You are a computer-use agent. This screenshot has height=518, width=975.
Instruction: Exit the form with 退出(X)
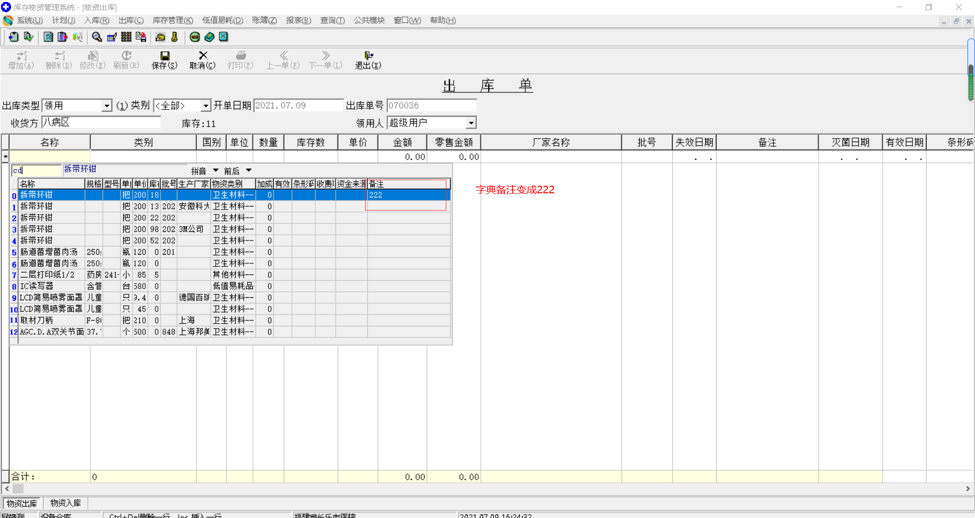tap(368, 60)
